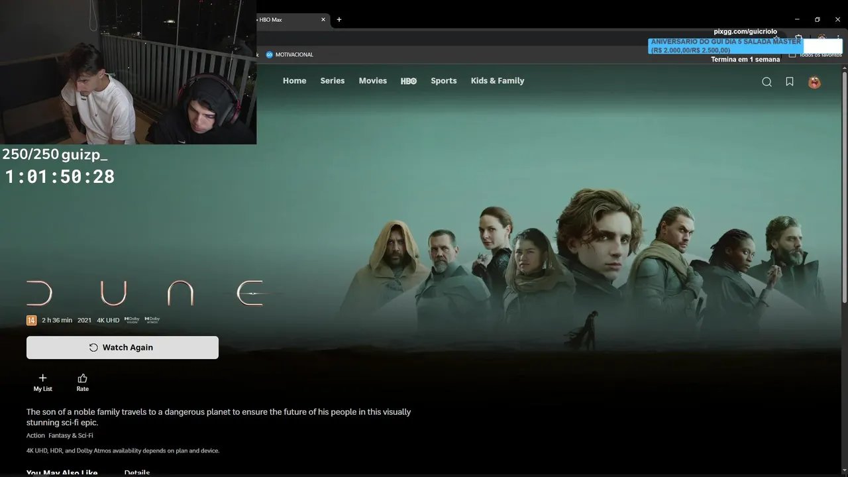Minimize the browser window
This screenshot has width=848, height=477.
(797, 20)
